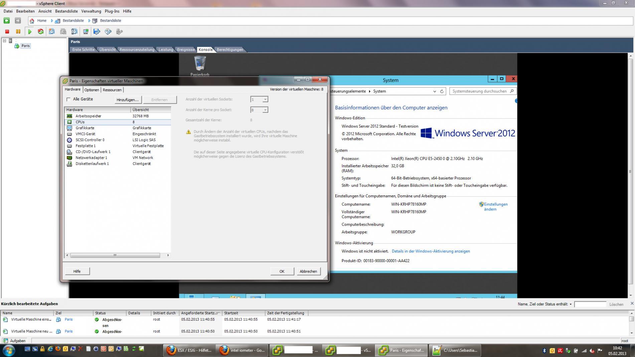Click the Hinzufügen... button
Viewport: 635px width, 357px height.
[128, 100]
